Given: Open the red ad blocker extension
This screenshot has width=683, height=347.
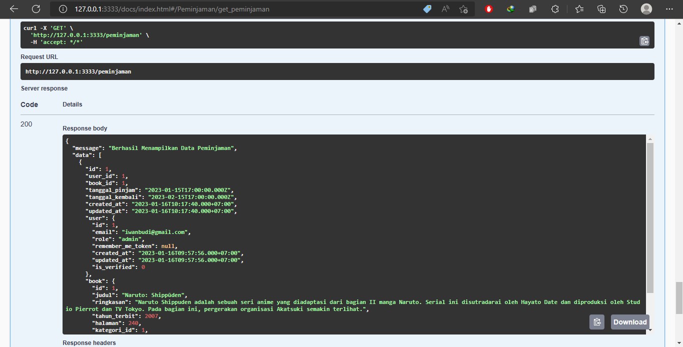Looking at the screenshot, I should tap(489, 9).
